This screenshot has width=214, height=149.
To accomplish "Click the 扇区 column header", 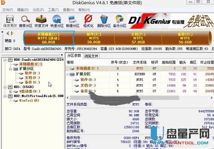I will click(x=193, y=62).
